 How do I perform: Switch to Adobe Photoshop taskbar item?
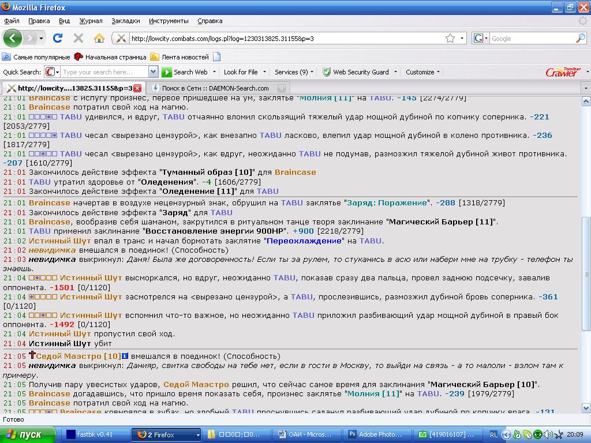(x=377, y=434)
